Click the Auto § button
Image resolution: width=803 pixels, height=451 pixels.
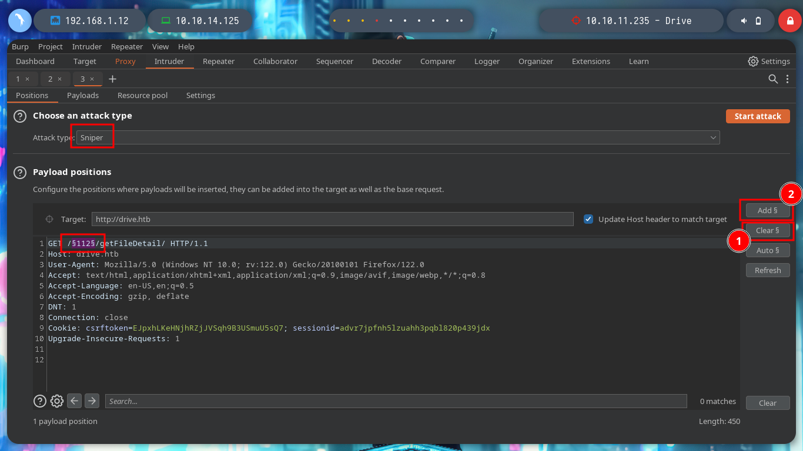click(768, 250)
